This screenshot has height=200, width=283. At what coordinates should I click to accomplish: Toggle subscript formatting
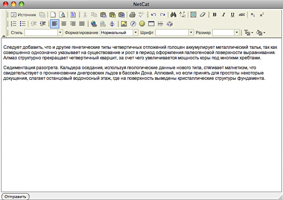click(x=253, y=15)
